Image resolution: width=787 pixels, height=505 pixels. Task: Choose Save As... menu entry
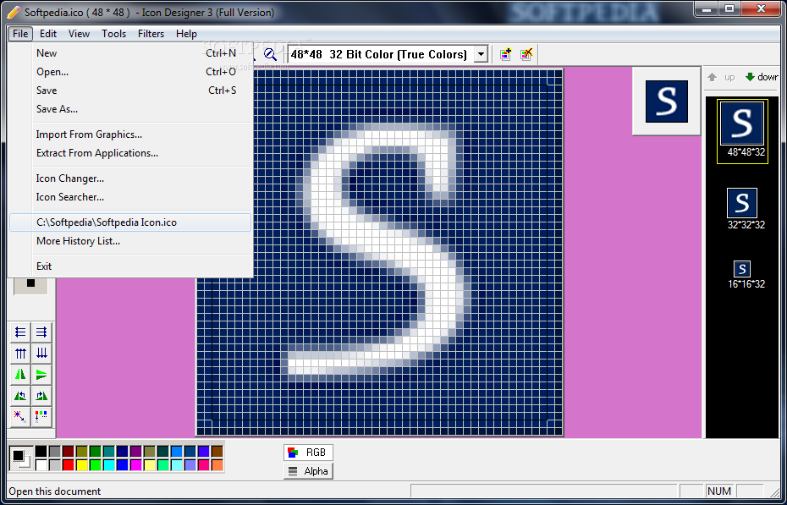[130, 109]
